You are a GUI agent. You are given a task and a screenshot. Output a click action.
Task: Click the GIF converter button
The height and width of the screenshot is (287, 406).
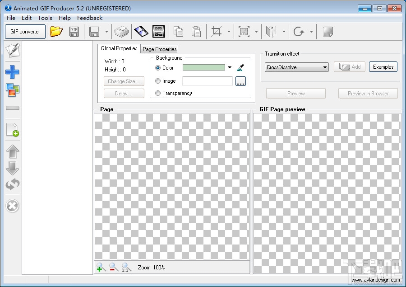[25, 32]
